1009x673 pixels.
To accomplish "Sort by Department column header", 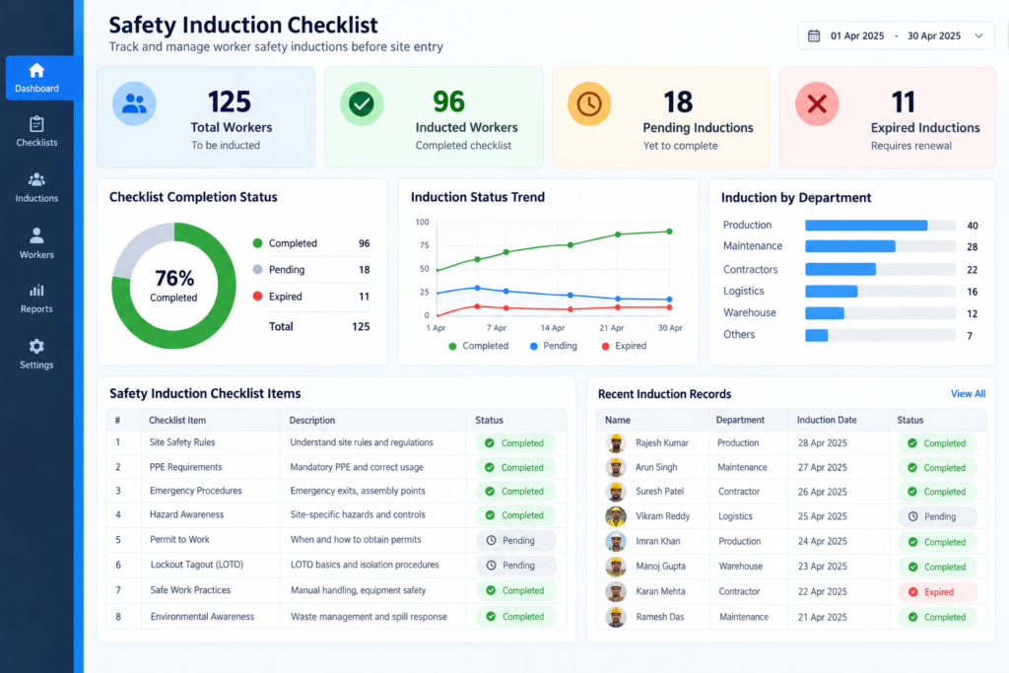I will click(x=740, y=420).
